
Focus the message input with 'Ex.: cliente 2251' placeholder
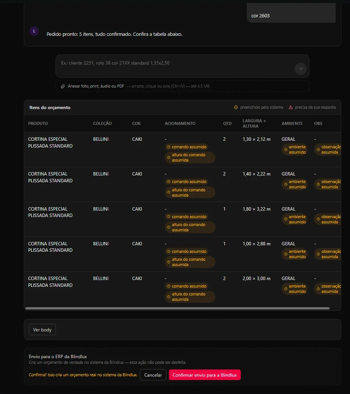point(183,66)
